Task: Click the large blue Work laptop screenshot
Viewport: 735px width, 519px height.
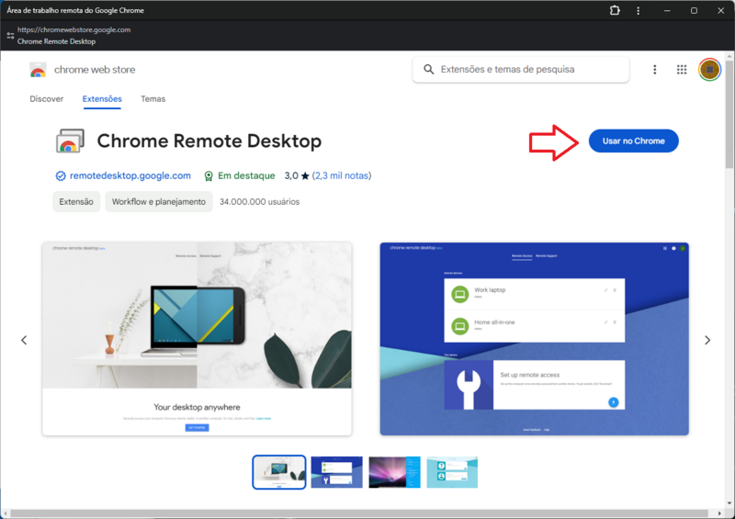Action: click(x=535, y=339)
